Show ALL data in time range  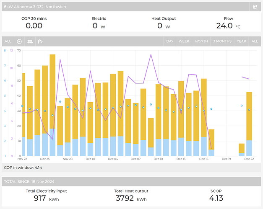point(255,41)
